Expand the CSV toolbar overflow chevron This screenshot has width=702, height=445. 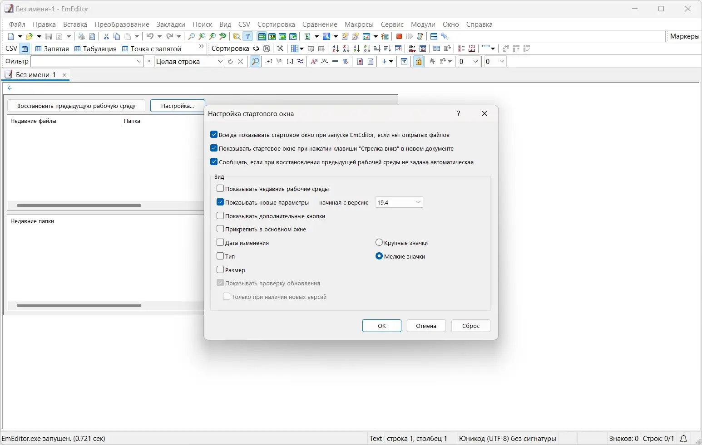pyautogui.click(x=202, y=47)
